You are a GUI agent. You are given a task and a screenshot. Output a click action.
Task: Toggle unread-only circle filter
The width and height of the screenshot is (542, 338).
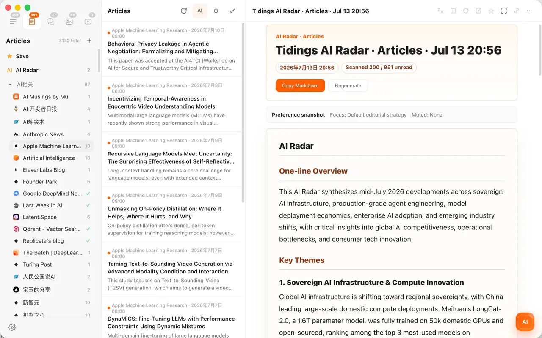point(216,11)
